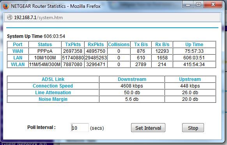Click downstream attenuation 50.0 db

(x=132, y=93)
